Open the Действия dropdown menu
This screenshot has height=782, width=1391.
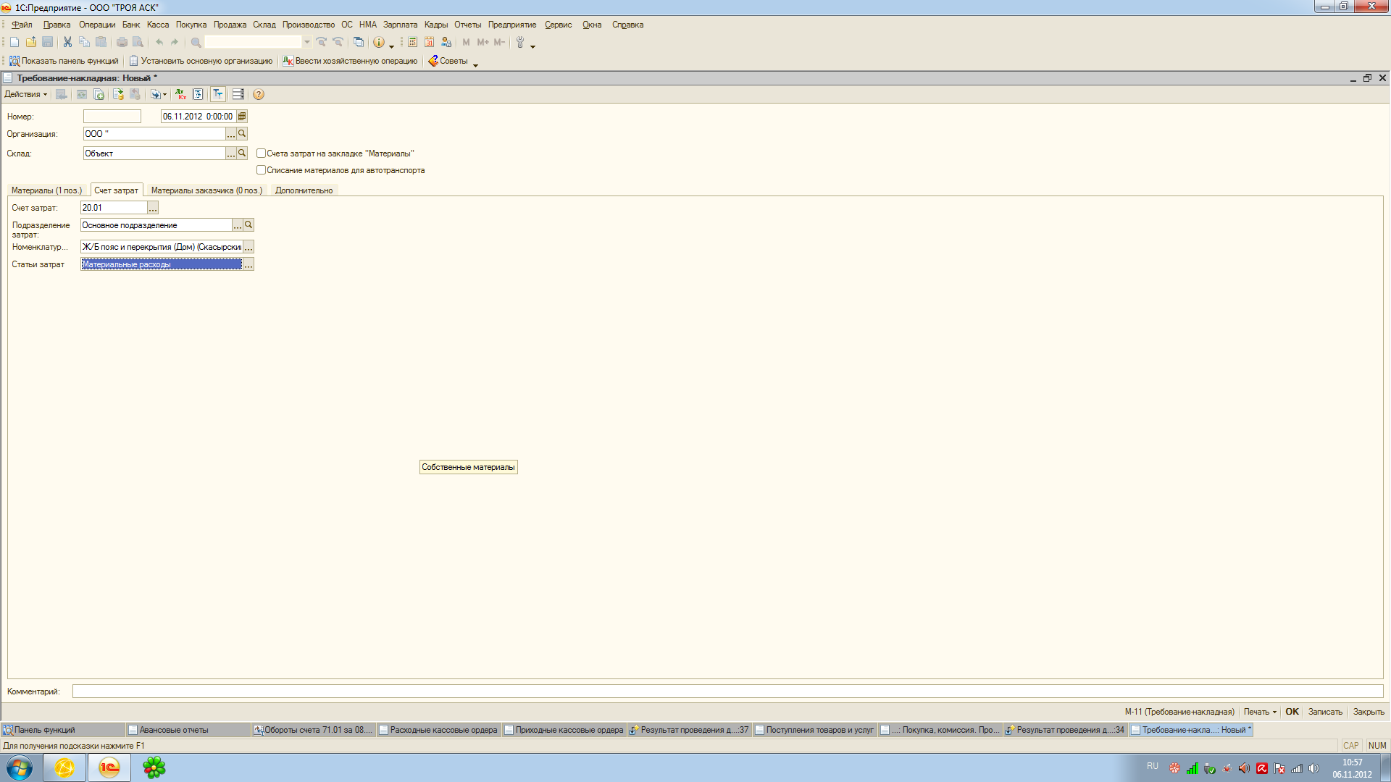25,94
